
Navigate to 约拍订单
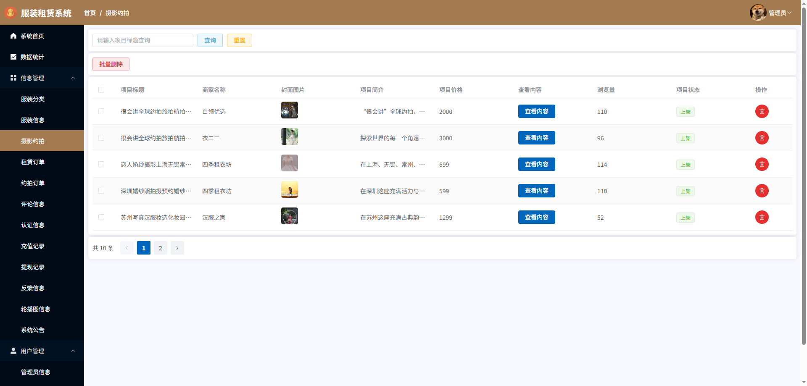42,183
